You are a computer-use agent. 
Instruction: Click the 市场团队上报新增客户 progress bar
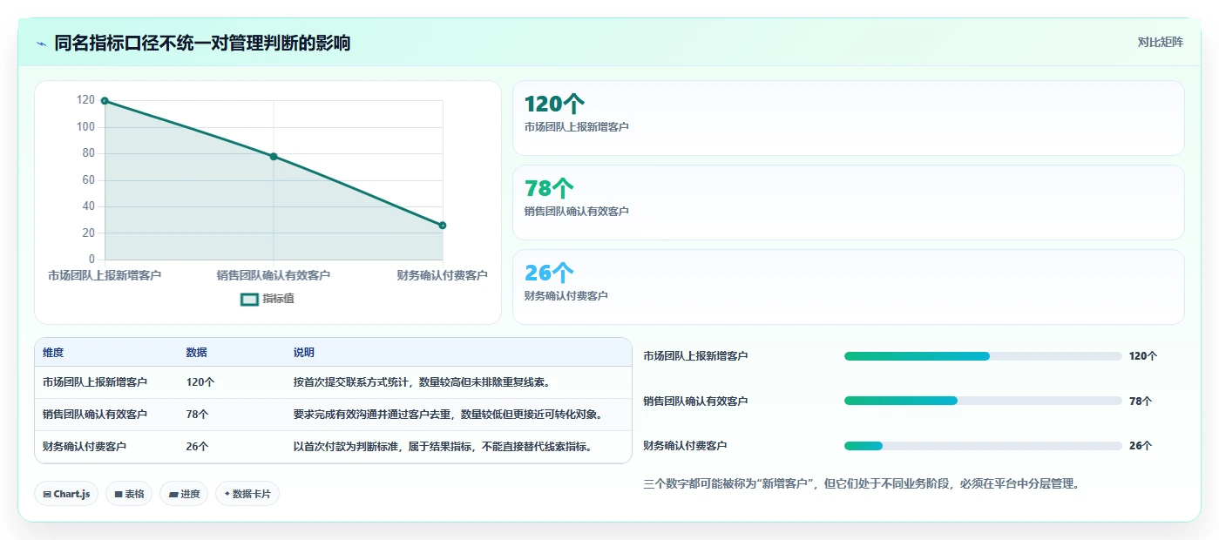[x=983, y=356]
